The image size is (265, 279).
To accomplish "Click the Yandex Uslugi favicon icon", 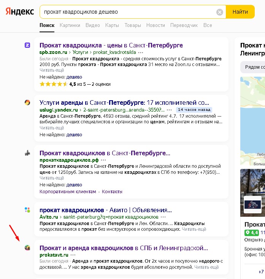I will click(x=27, y=102).
